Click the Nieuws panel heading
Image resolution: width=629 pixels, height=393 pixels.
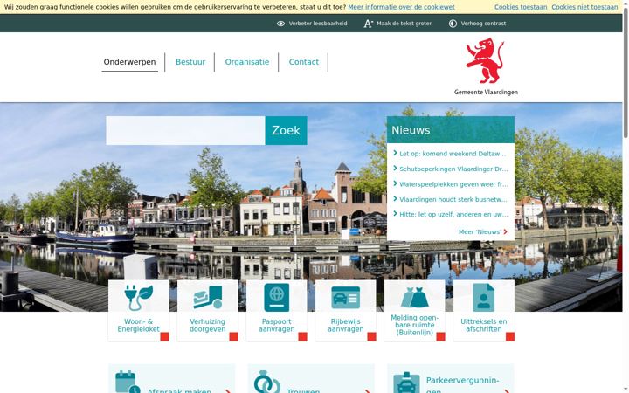coord(411,130)
